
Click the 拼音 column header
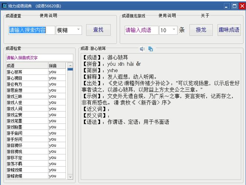coord(57,65)
